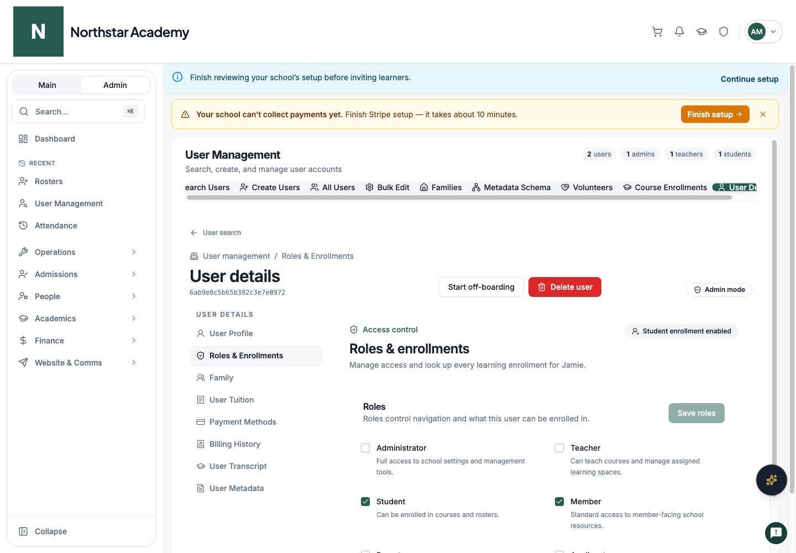The height and width of the screenshot is (553, 796).
Task: Click Student enrollment enabled badge
Action: point(681,331)
